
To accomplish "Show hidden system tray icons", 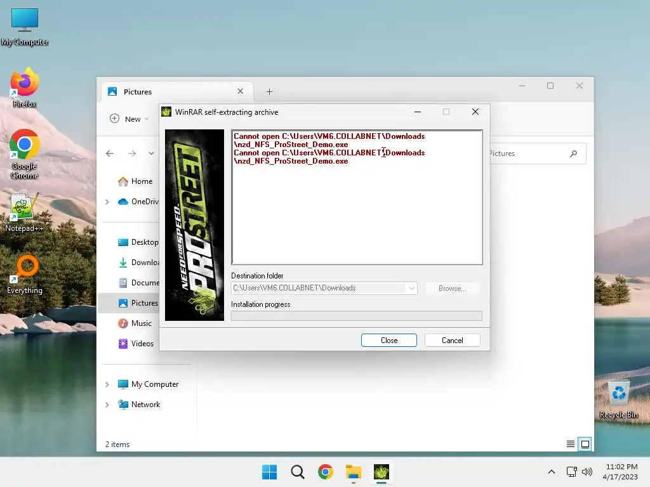I will 552,472.
